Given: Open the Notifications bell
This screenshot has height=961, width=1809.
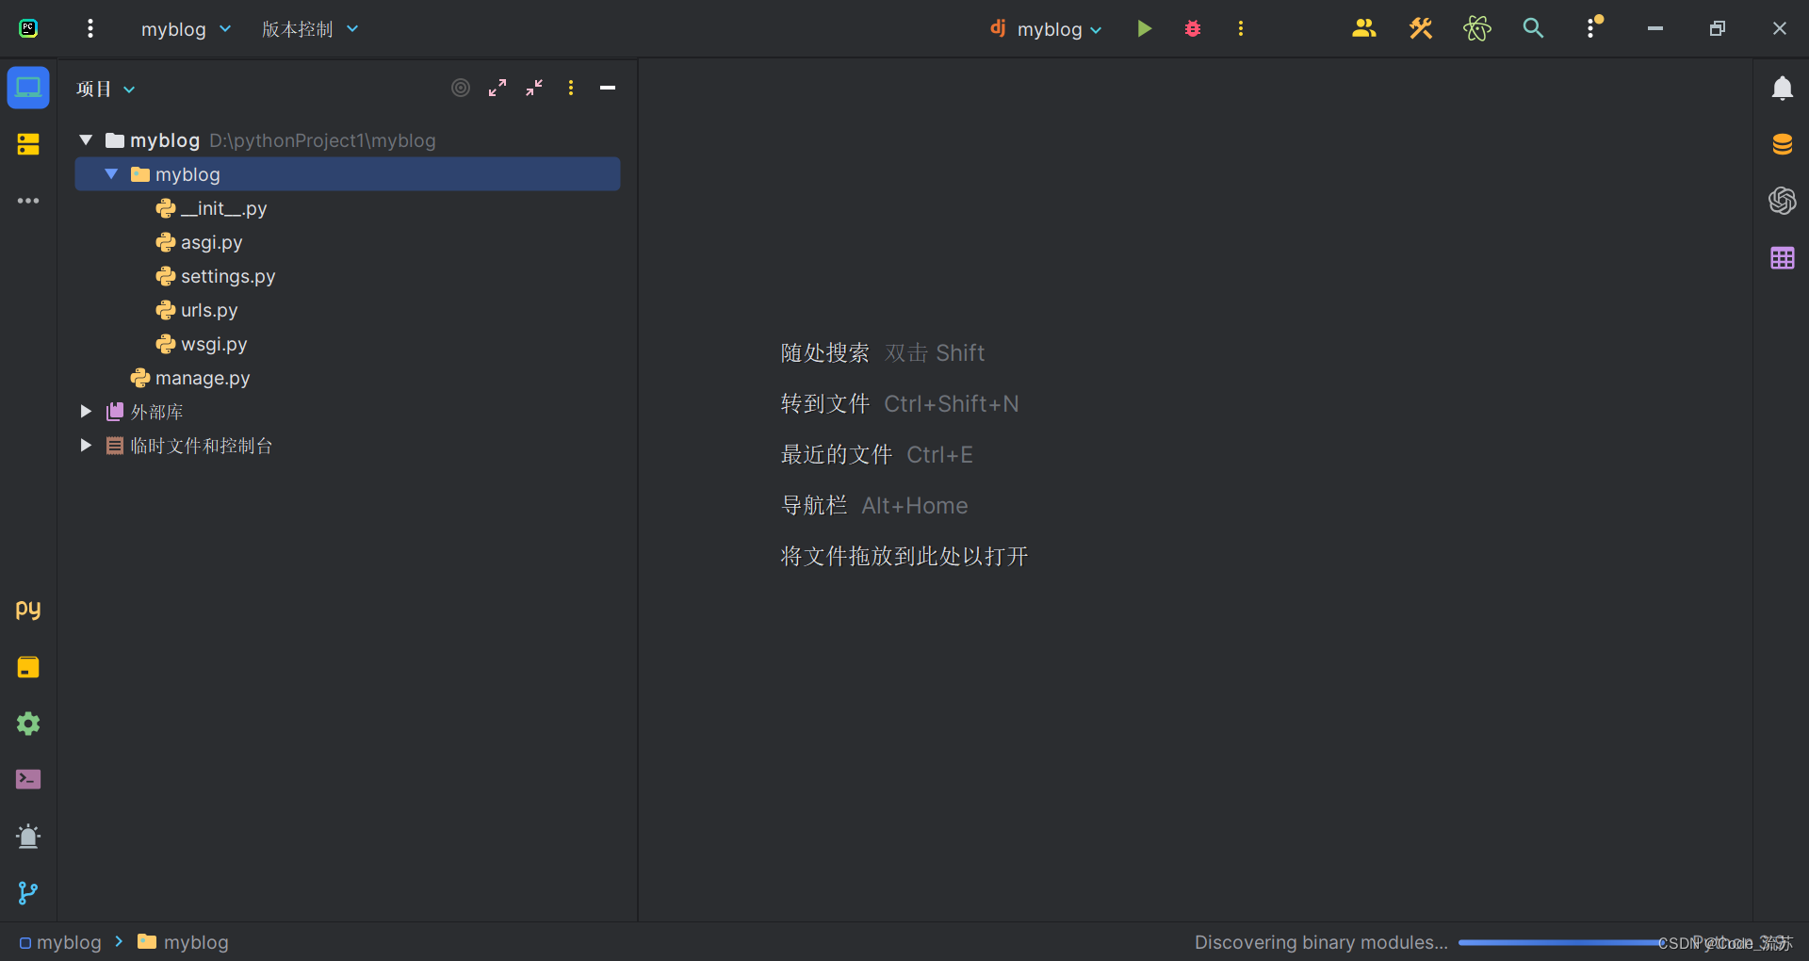Looking at the screenshot, I should click(1782, 88).
